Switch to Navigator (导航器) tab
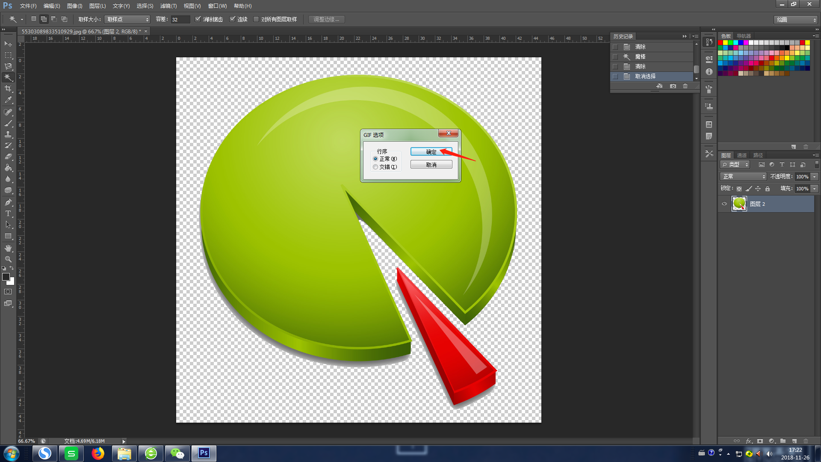This screenshot has width=821, height=462. coord(744,36)
